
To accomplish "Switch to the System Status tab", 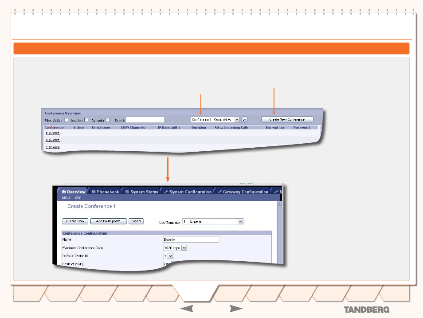I will pos(141,192).
